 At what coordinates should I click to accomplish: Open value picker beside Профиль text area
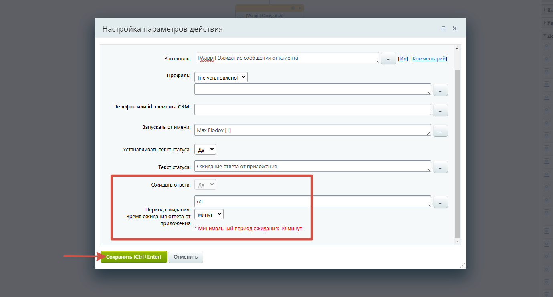440,90
